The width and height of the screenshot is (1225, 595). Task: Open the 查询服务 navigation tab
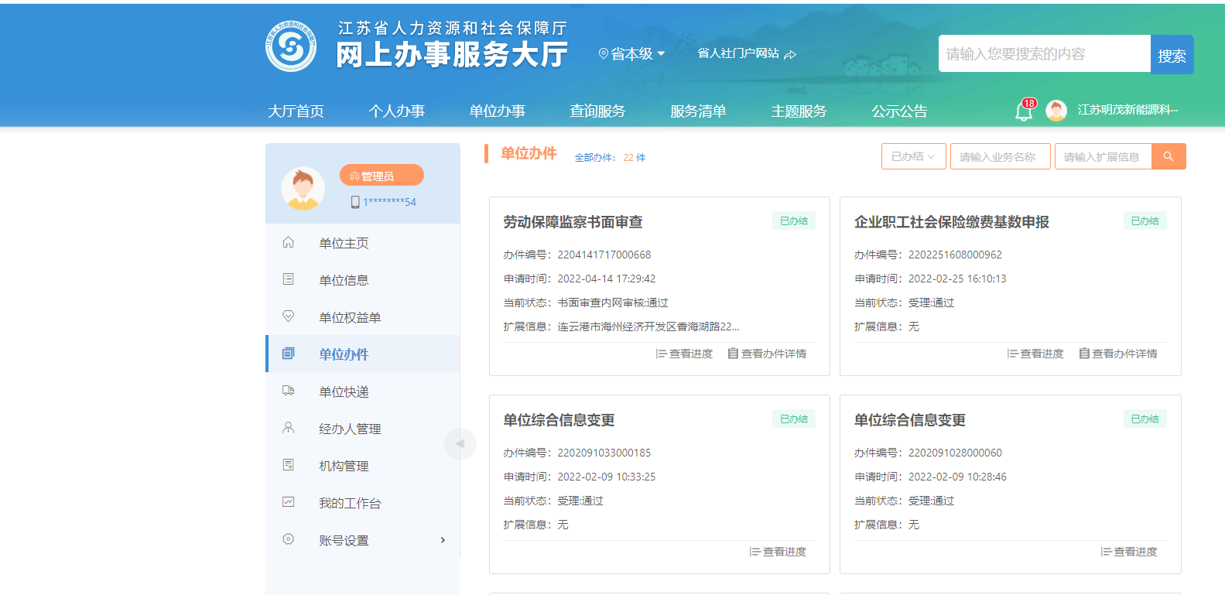click(x=597, y=111)
